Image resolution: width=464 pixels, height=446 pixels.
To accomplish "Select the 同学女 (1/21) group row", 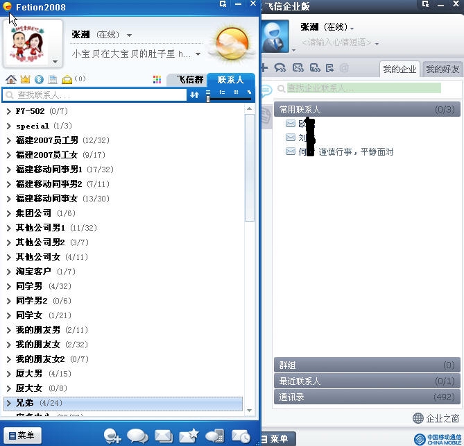I will tap(123, 315).
